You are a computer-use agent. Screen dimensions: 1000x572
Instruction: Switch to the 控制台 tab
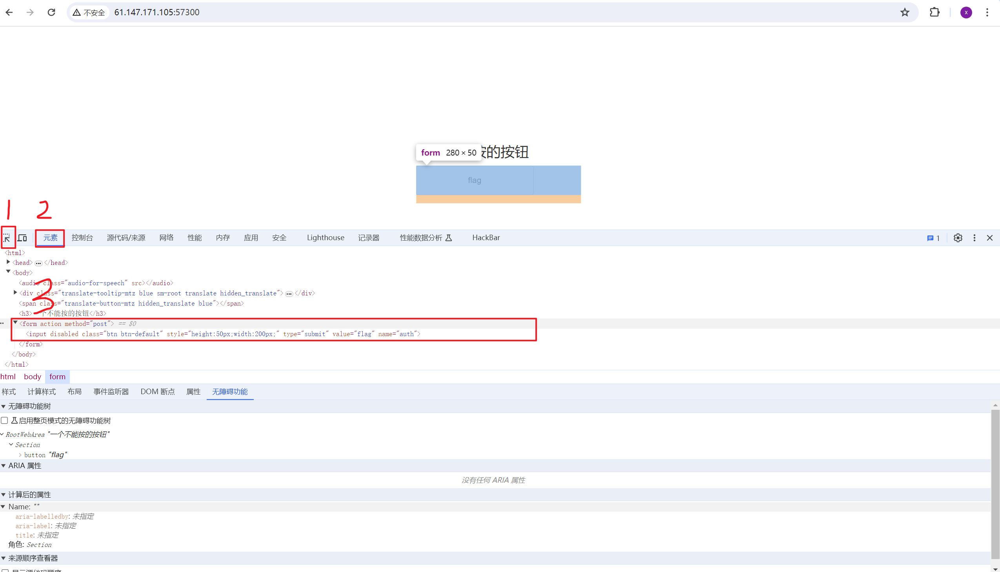point(82,238)
